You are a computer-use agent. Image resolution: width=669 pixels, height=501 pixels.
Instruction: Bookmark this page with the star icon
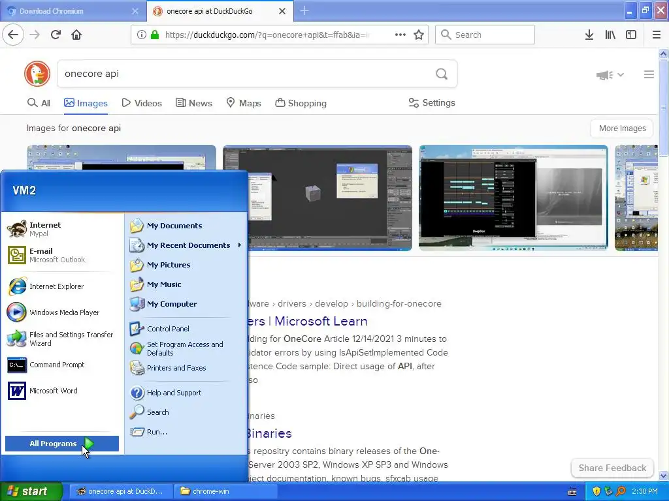[x=419, y=35]
